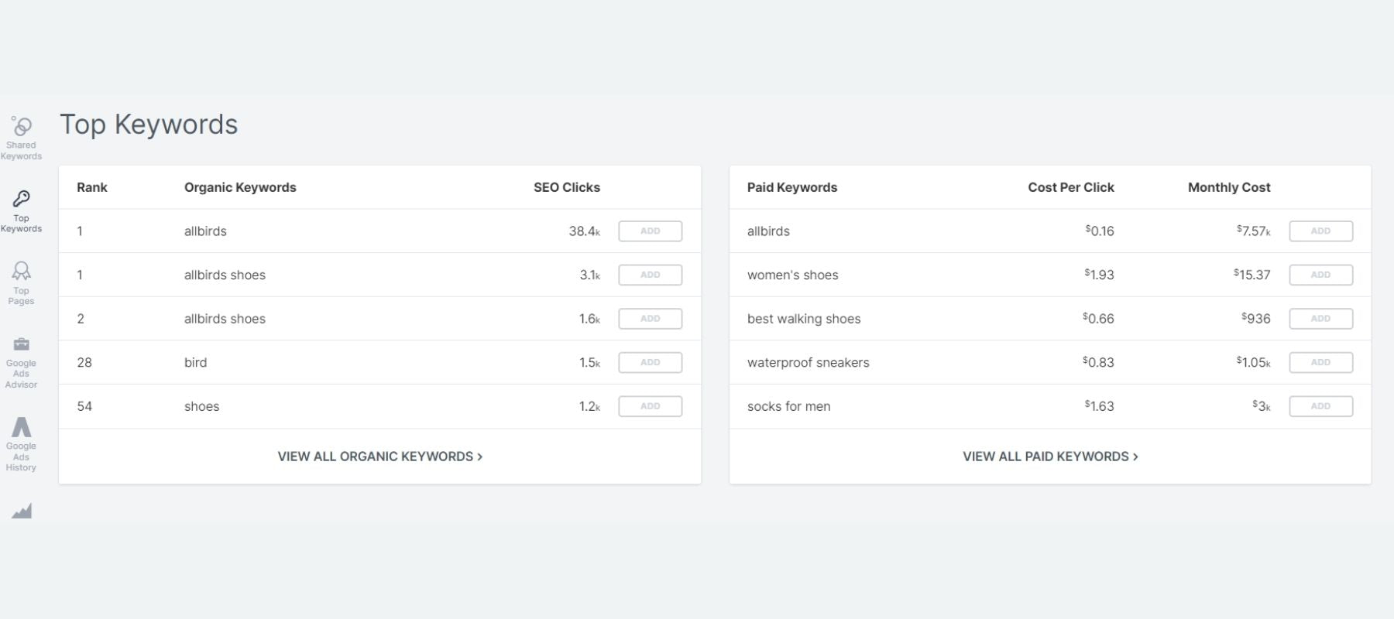Click the 38.4k SEO clicks value
The width and height of the screenshot is (1394, 619).
pos(585,231)
